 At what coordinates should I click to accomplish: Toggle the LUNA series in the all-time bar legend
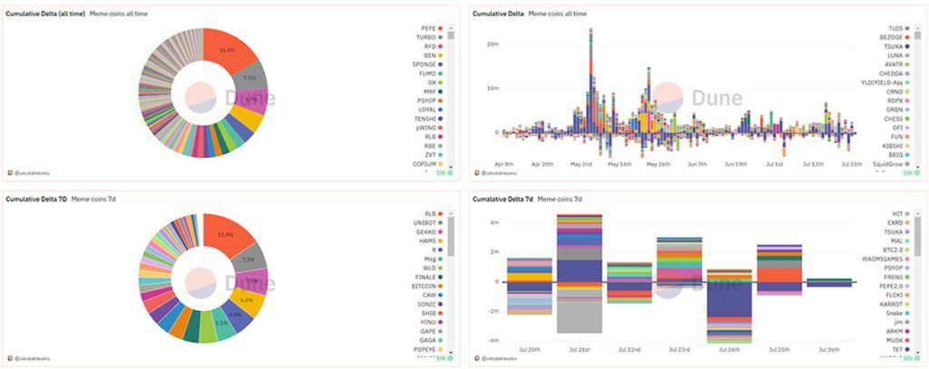pyautogui.click(x=895, y=55)
